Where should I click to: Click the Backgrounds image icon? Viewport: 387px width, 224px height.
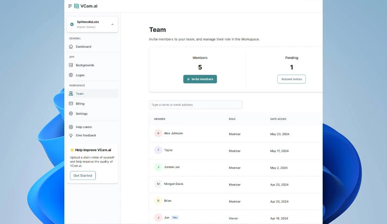[71, 65]
